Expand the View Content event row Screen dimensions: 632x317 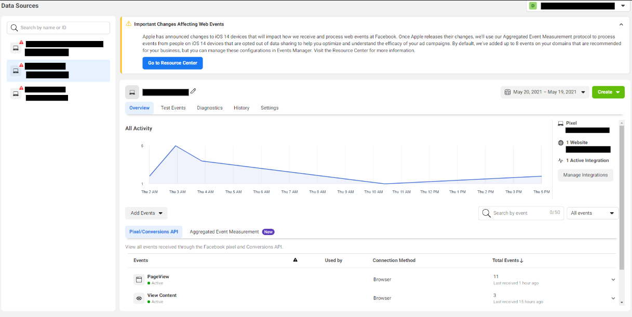pos(613,298)
